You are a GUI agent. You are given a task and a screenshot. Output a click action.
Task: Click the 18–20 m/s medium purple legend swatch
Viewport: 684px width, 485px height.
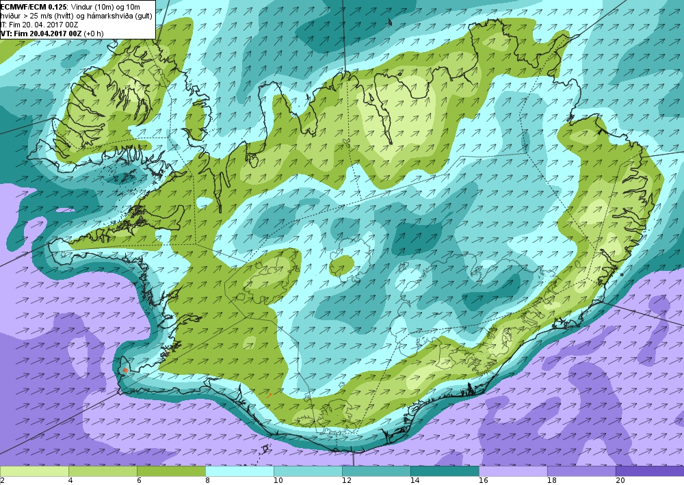[x=581, y=471]
